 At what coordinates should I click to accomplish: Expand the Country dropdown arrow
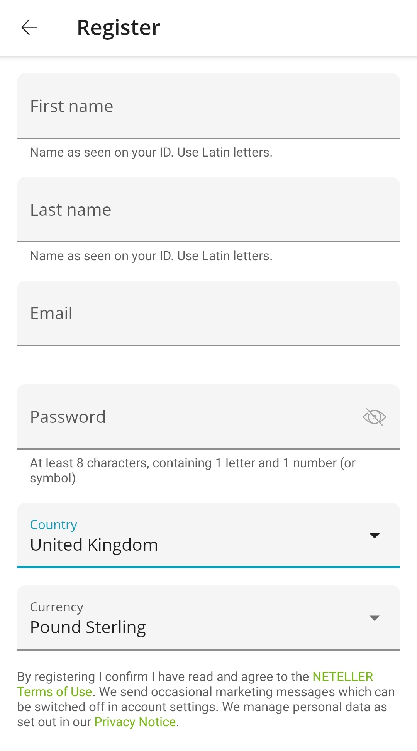coord(374,535)
